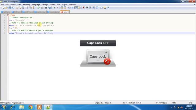196x110 pixels.
Task: Open the Windows Start menu
Action: [4, 107]
